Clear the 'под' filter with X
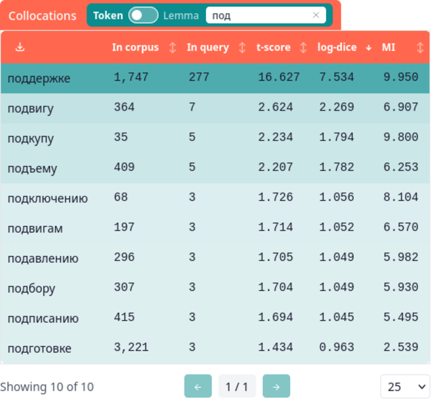 pos(316,15)
